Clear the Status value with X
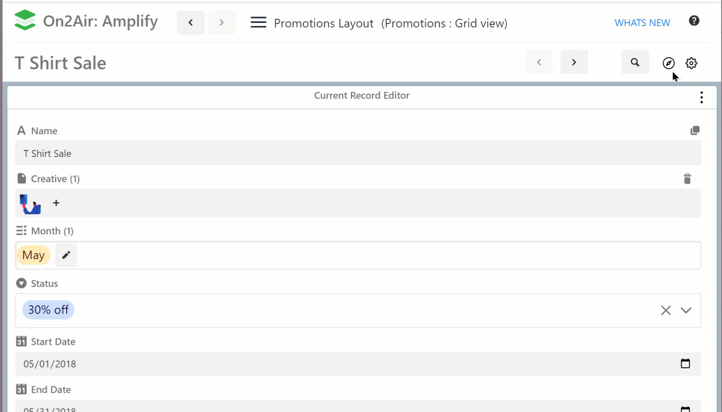This screenshot has height=412, width=722. (x=666, y=310)
